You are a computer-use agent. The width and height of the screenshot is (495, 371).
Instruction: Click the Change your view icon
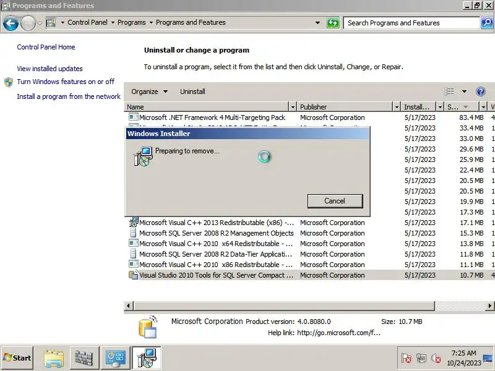point(449,92)
